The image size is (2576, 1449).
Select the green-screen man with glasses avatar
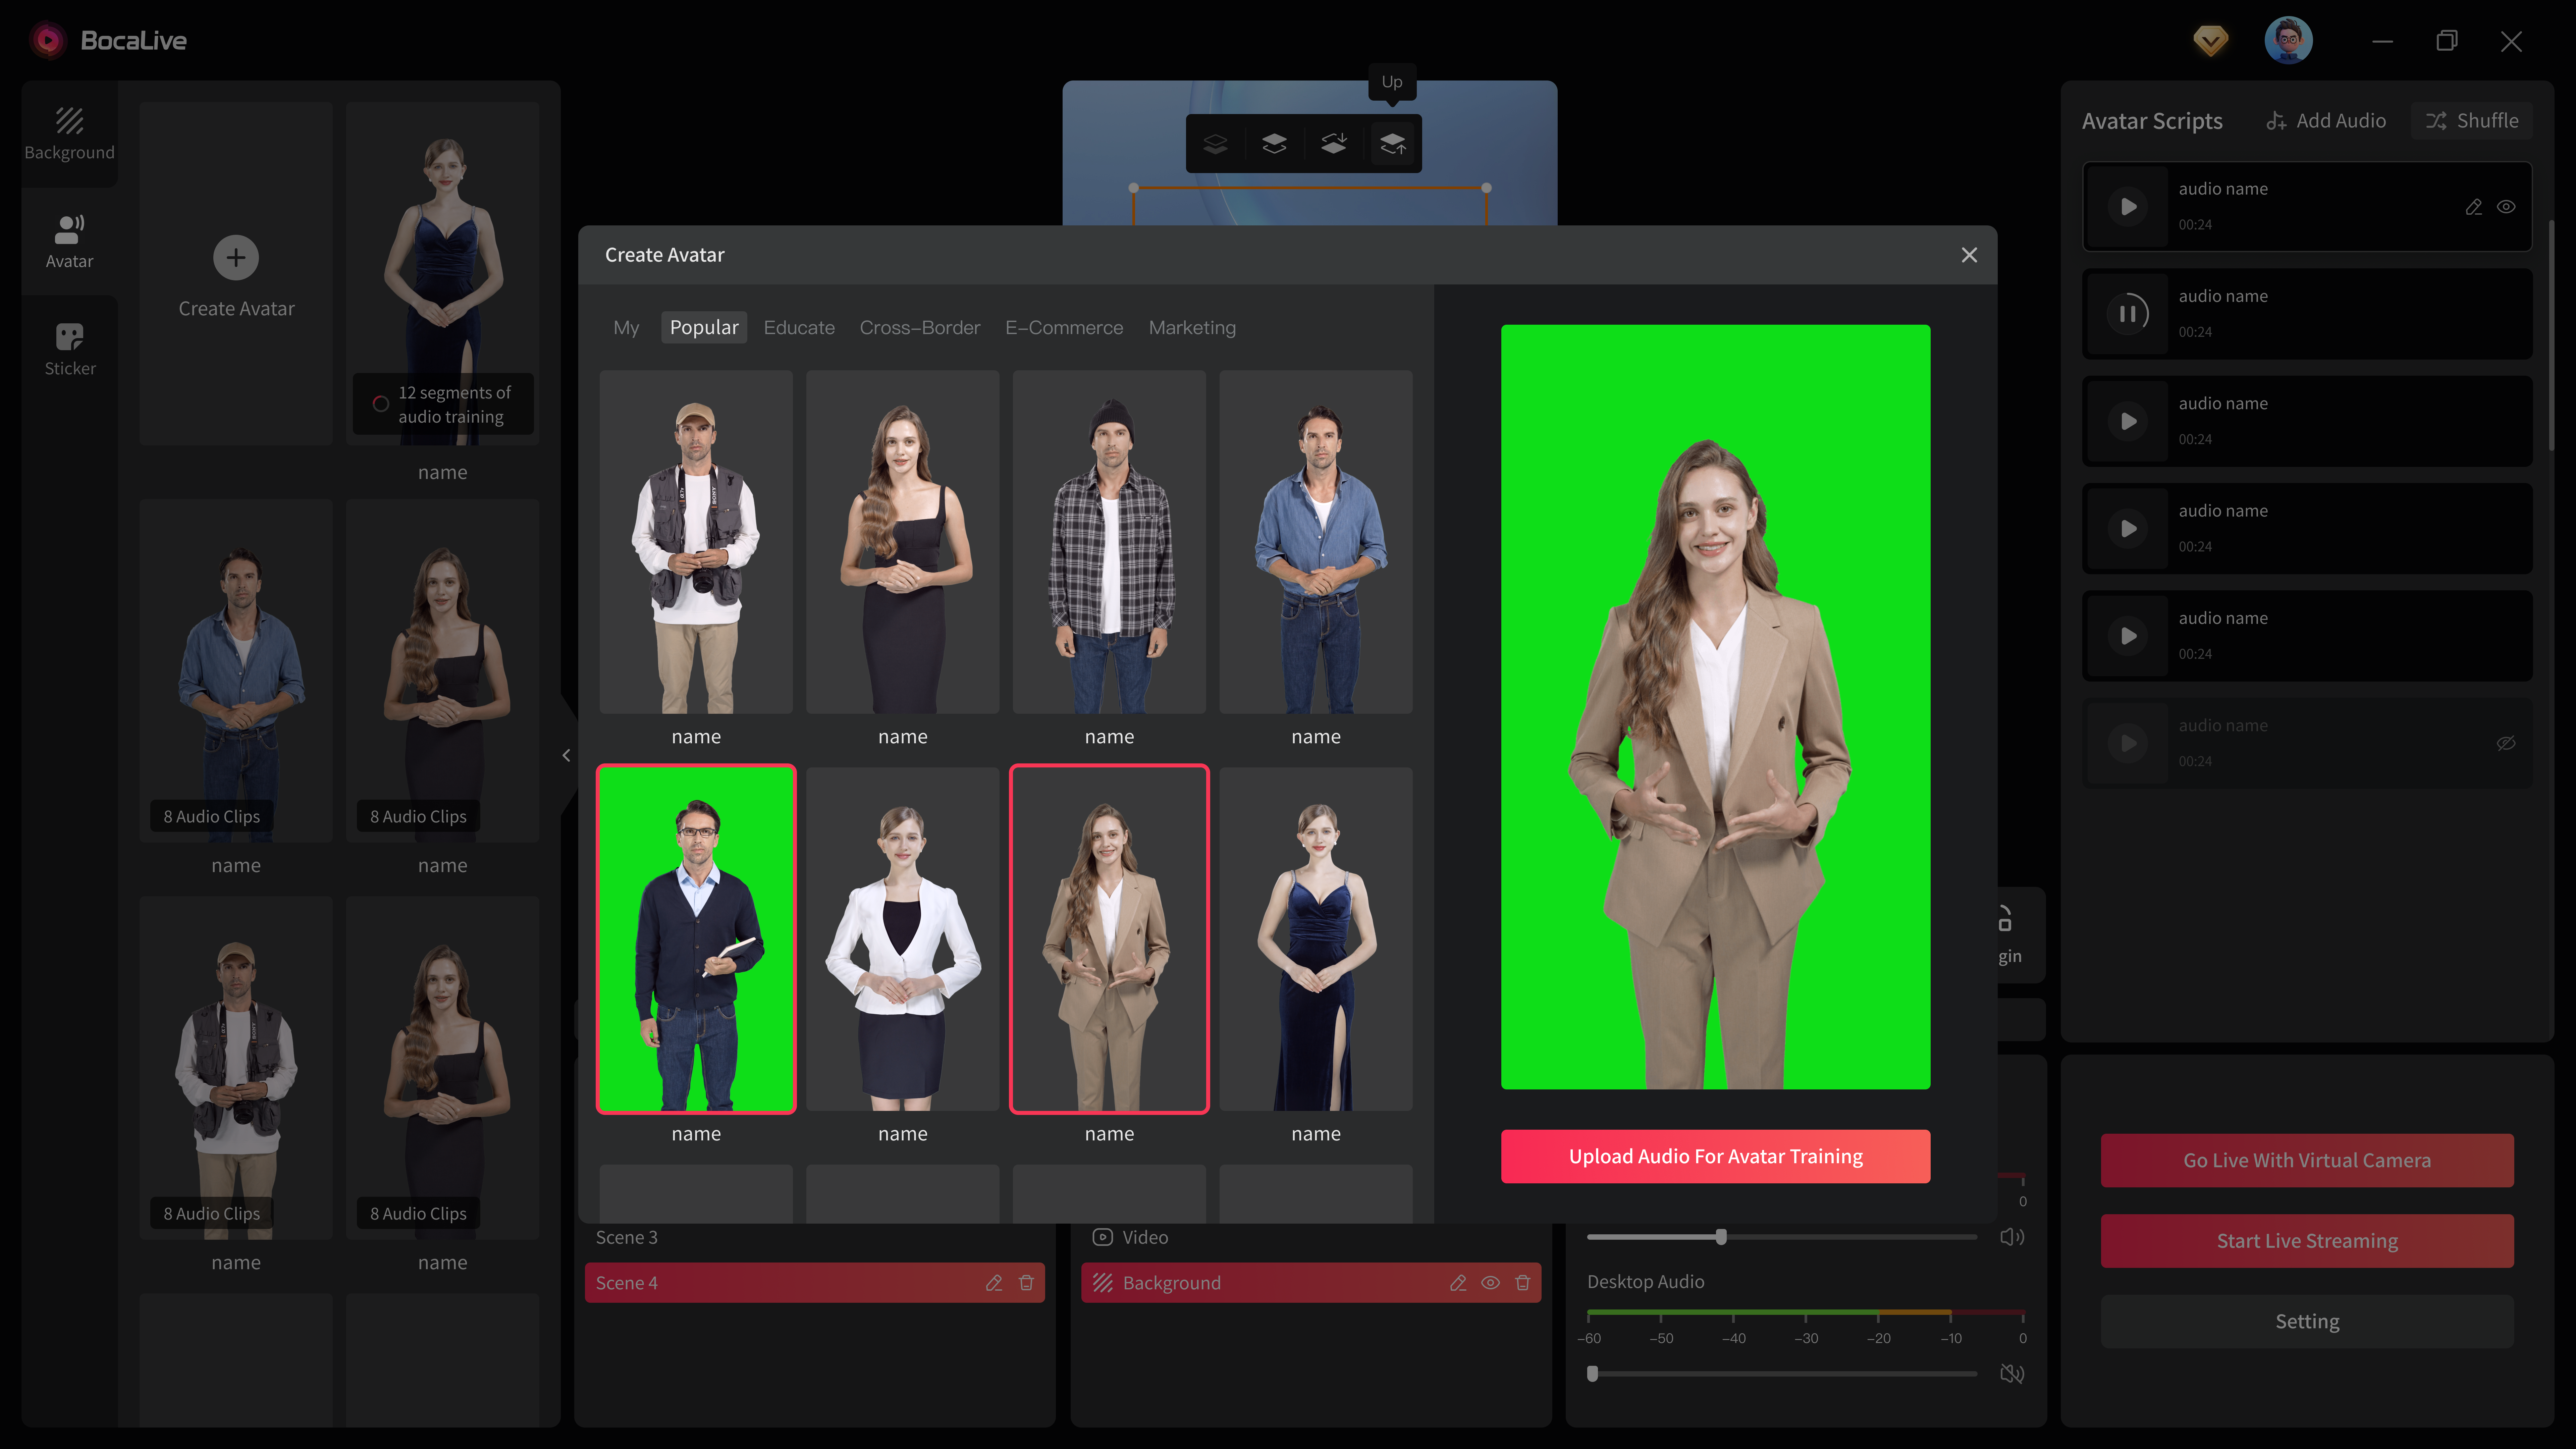[x=696, y=938]
